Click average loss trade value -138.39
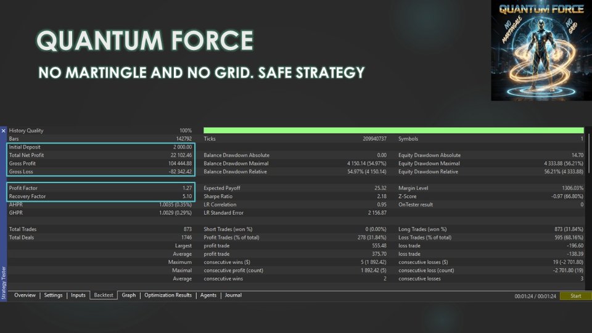The image size is (592, 333). (575, 254)
